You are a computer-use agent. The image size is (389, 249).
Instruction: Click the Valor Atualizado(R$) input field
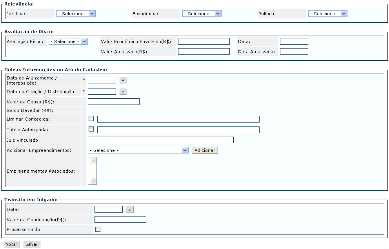(204, 52)
